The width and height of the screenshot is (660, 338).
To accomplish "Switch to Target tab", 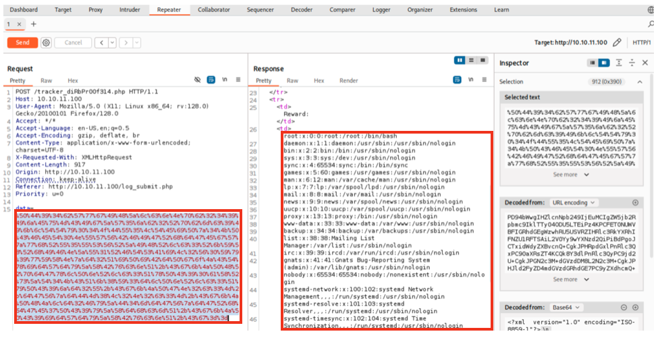I will pyautogui.click(x=63, y=9).
